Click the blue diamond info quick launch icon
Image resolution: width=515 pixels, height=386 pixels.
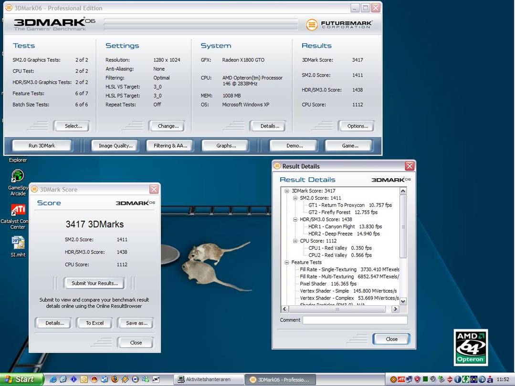pos(74,379)
